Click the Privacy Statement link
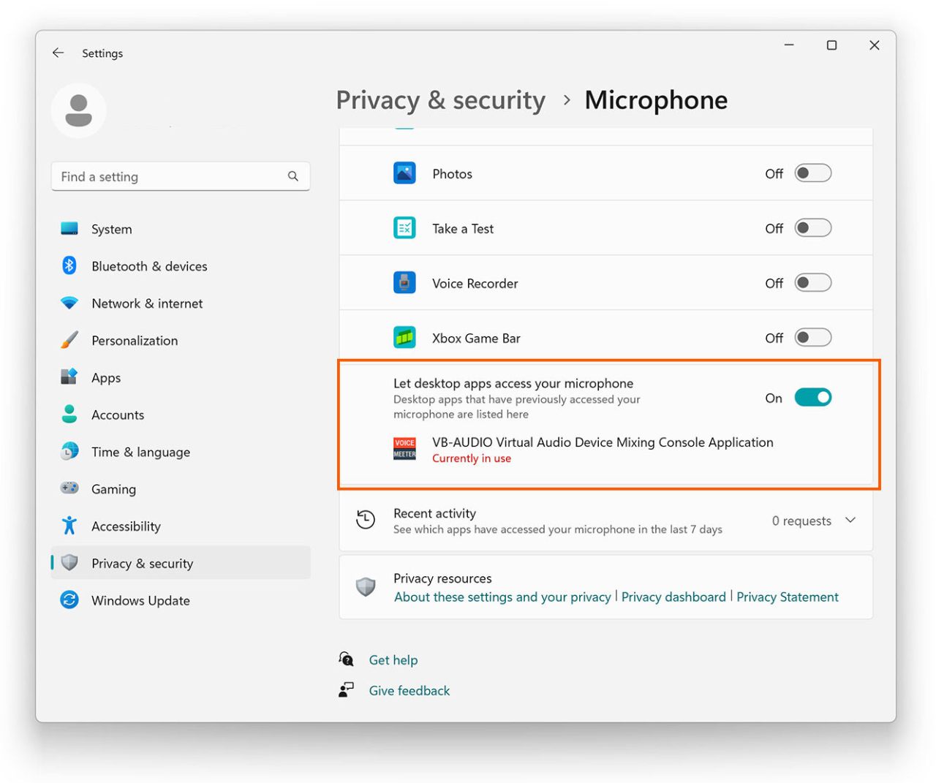936x783 pixels. [788, 597]
